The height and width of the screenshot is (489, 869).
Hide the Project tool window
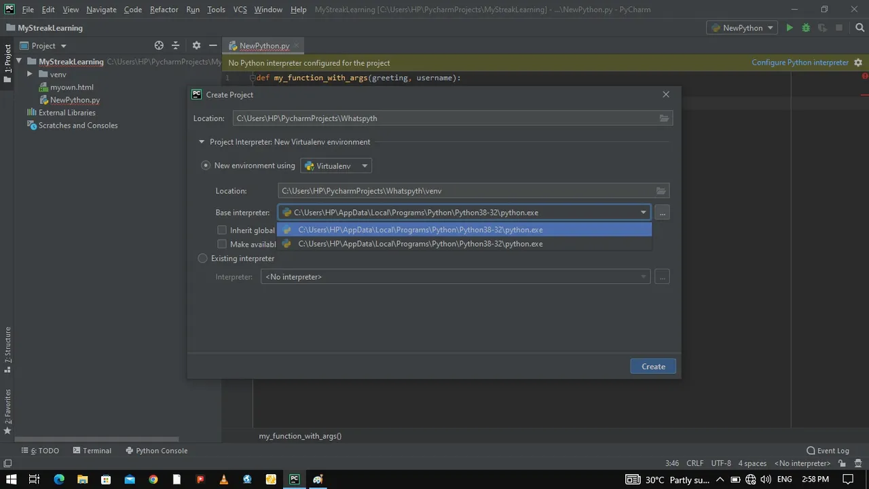212,46
